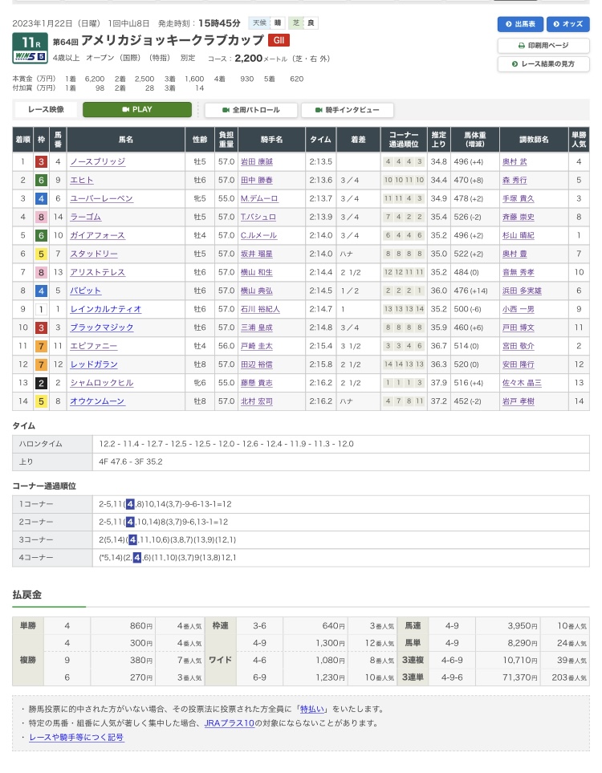The width and height of the screenshot is (602, 773).
Task: Play the race video with PLAY
Action: (x=137, y=109)
